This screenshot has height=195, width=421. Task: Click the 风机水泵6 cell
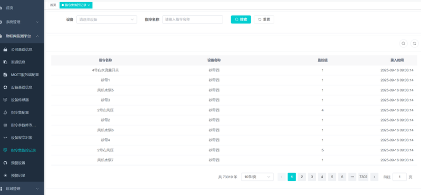pyautogui.click(x=106, y=130)
